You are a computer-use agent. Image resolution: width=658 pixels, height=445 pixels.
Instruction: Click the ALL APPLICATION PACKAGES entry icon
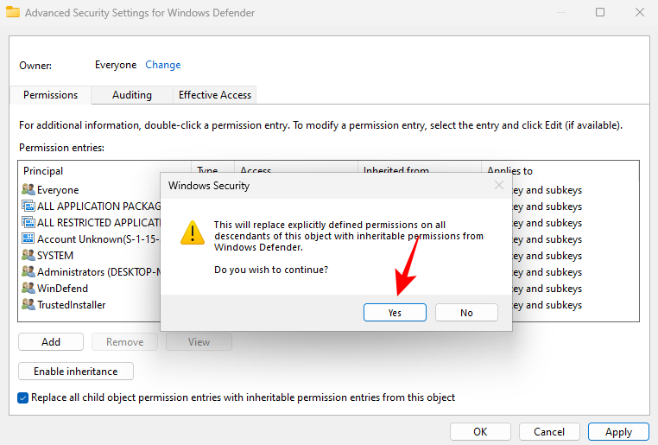click(28, 207)
